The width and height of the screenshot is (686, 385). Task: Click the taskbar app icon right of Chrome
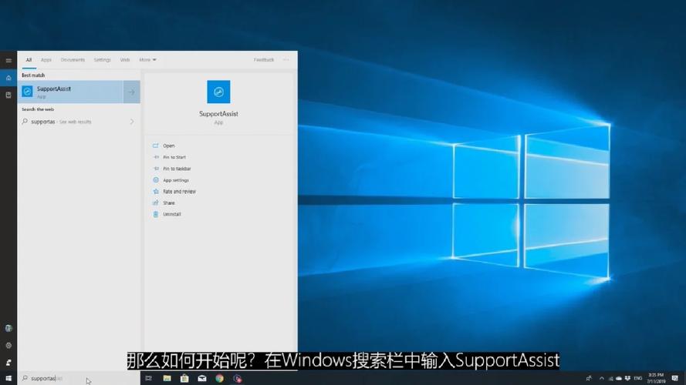click(237, 378)
